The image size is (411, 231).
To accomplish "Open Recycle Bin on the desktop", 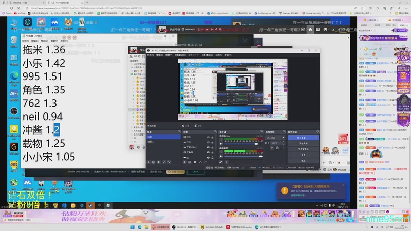I will click(x=14, y=42).
